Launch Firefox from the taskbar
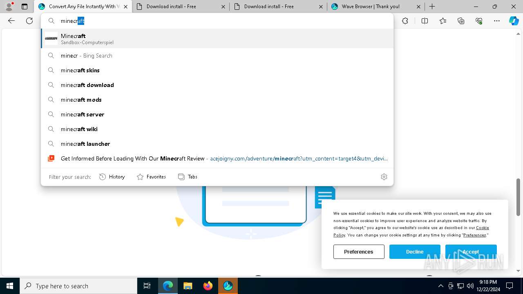The height and width of the screenshot is (294, 523). tap(208, 286)
